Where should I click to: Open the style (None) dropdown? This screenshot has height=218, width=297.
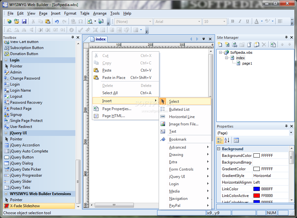(150, 21)
